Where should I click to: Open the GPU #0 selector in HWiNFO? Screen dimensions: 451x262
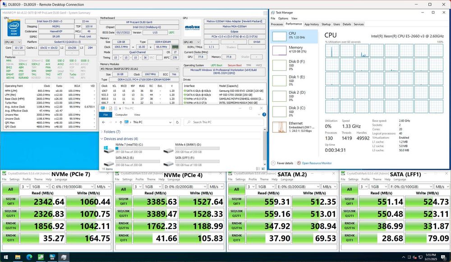pyautogui.click(x=192, y=42)
